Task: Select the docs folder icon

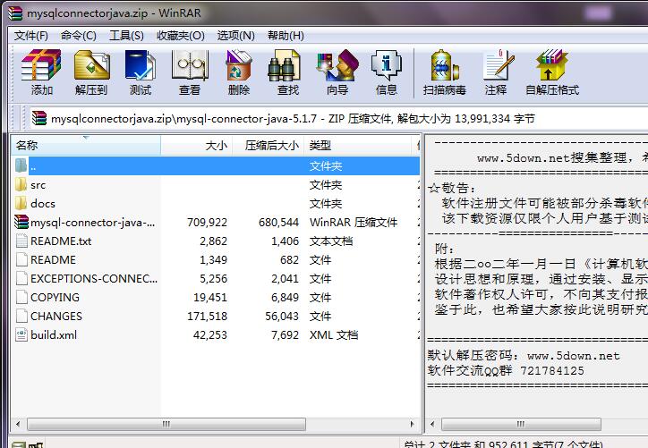Action: [x=21, y=203]
